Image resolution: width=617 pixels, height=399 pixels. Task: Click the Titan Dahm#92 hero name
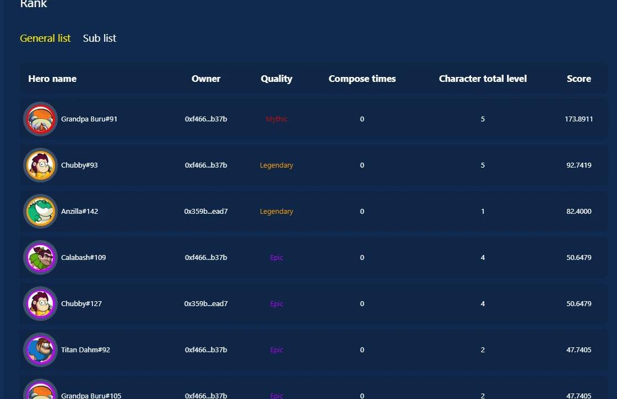pos(85,350)
